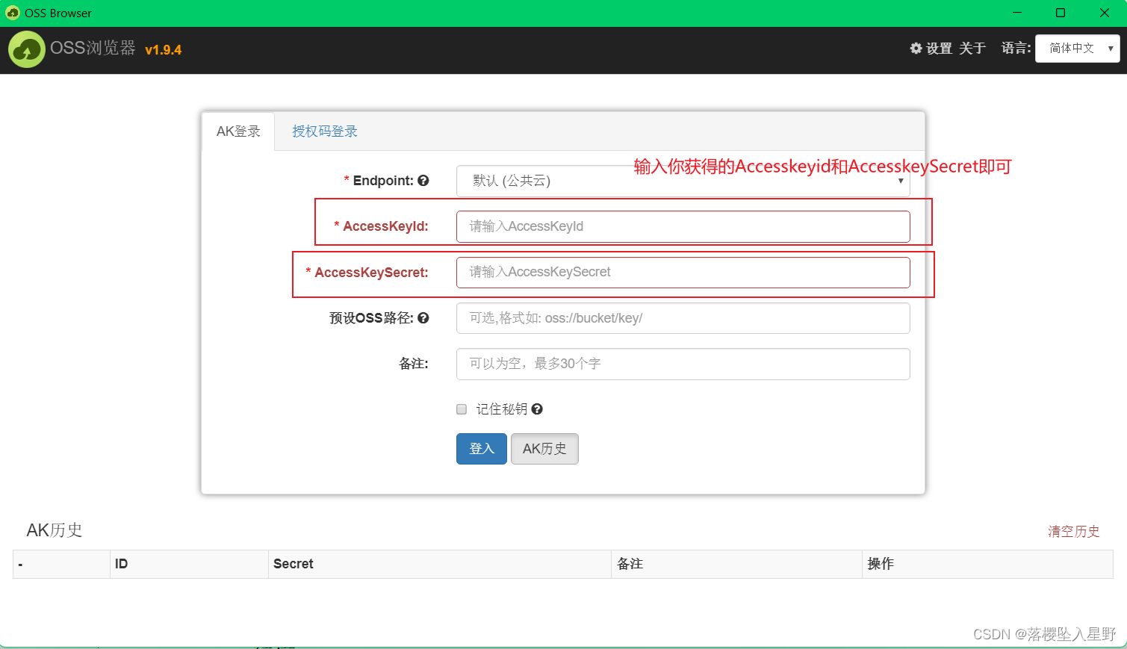Enable the 记住秘钥 checkbox
The image size is (1127, 649).
[461, 409]
